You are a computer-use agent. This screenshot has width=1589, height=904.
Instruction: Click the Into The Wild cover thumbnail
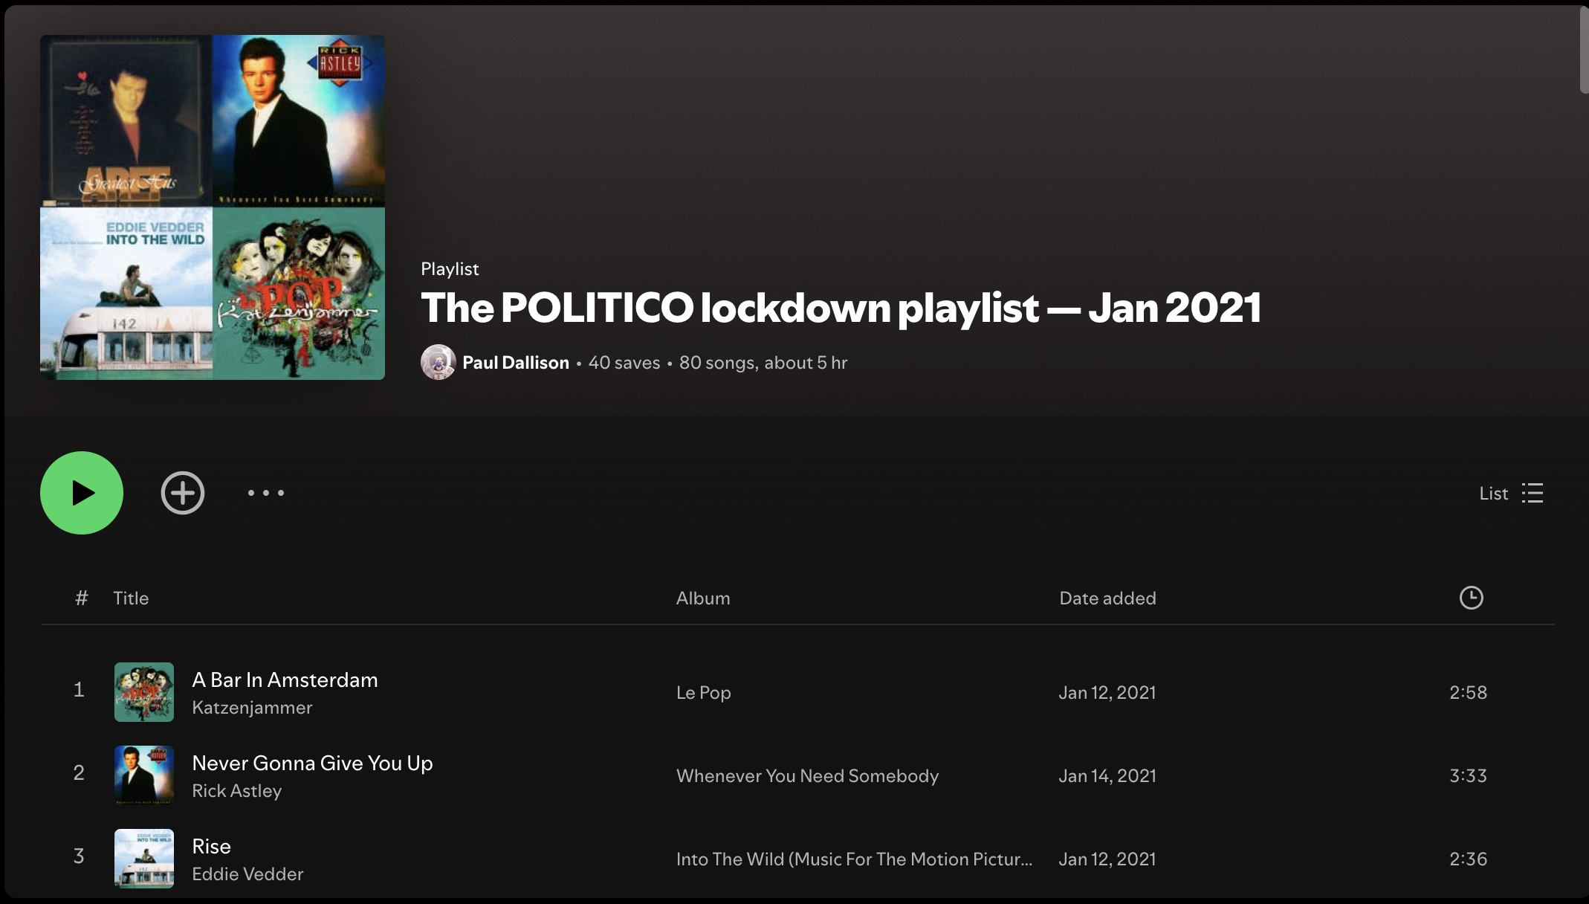click(x=144, y=859)
